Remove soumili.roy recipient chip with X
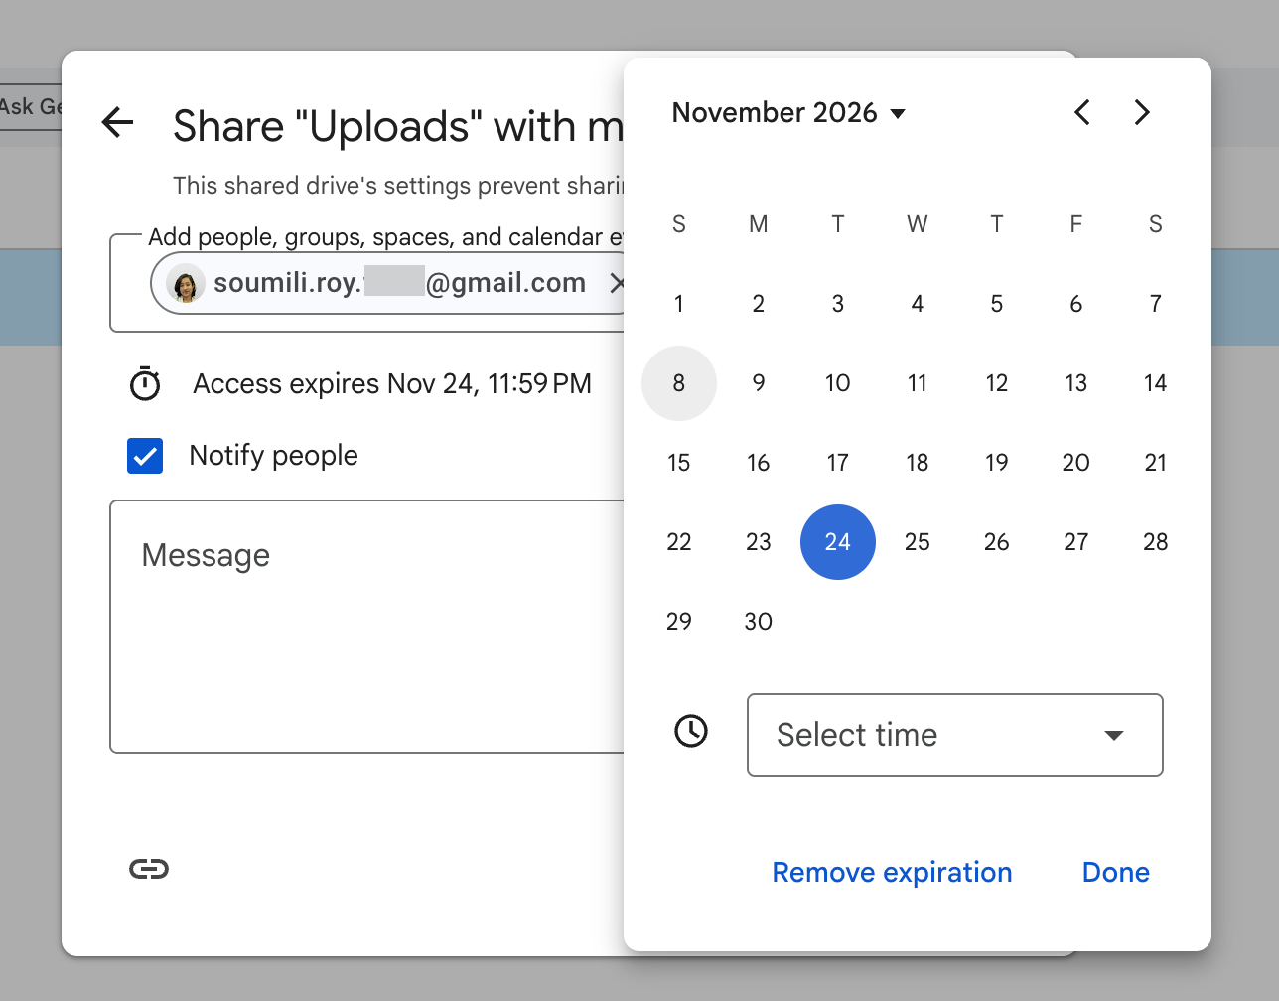The image size is (1279, 1001). 616,284
